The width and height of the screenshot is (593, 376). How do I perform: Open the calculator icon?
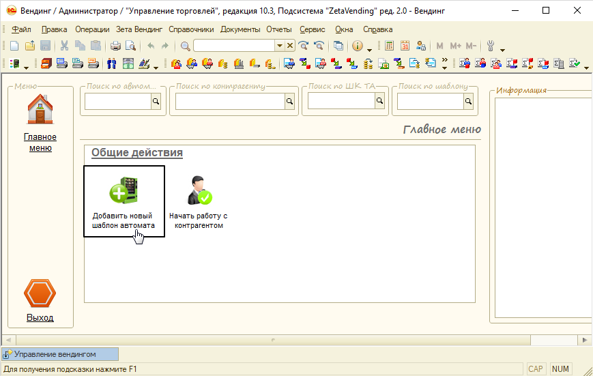pyautogui.click(x=389, y=46)
